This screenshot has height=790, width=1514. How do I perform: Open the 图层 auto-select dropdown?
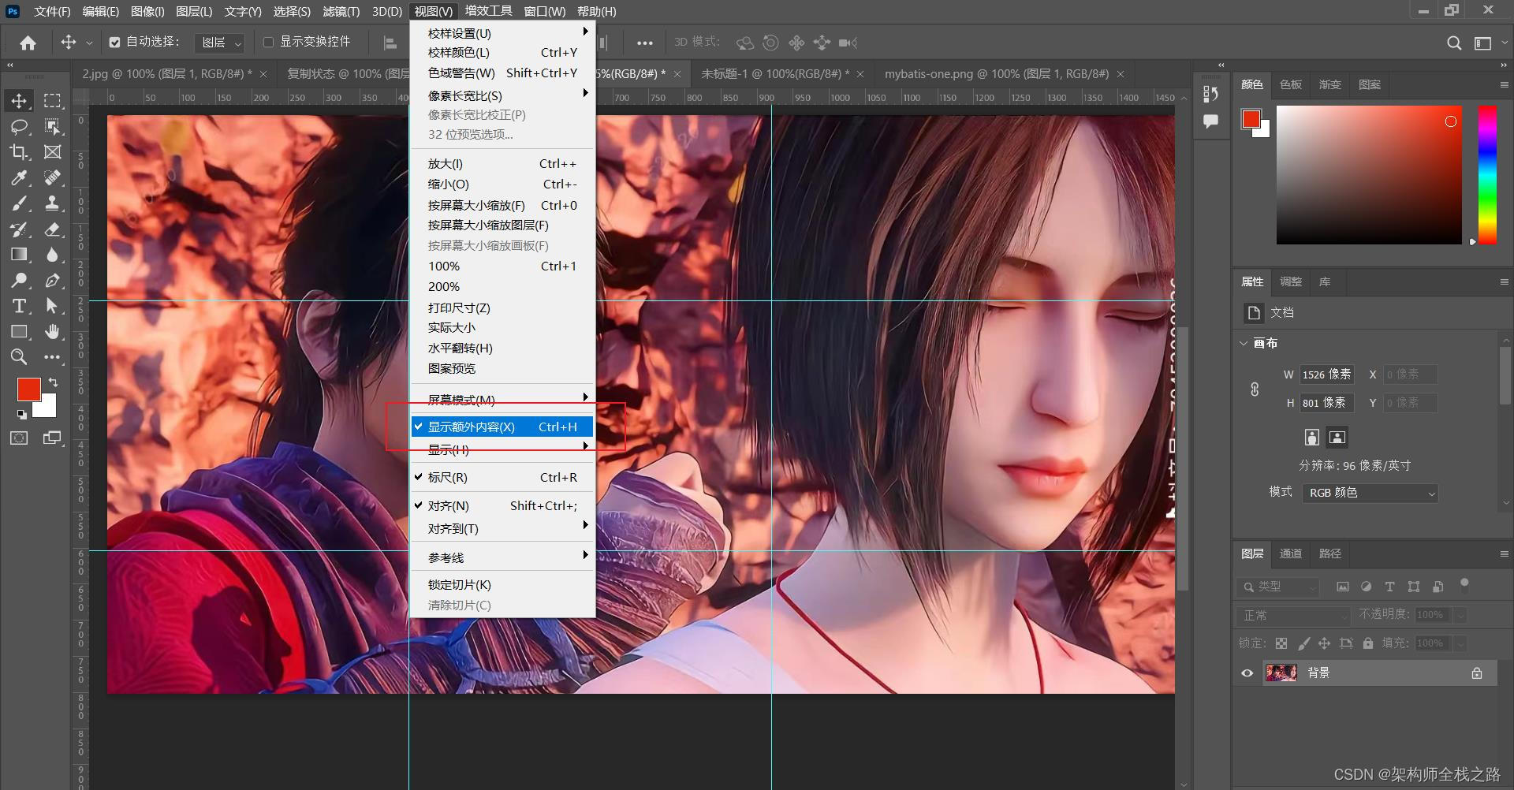pyautogui.click(x=219, y=43)
